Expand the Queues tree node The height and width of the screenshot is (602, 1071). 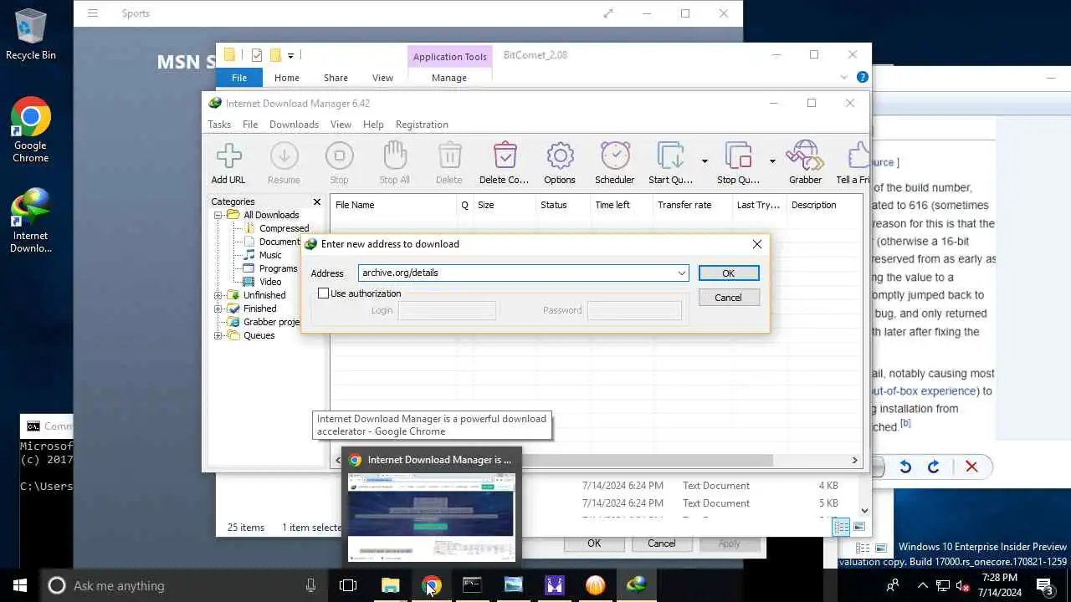[x=218, y=335]
